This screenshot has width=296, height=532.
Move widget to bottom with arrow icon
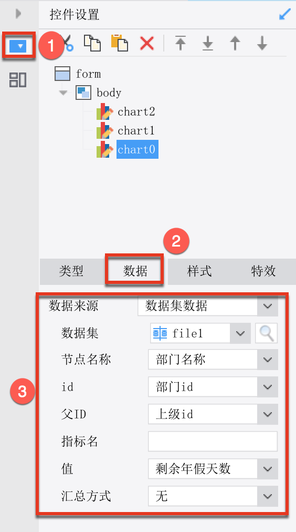tap(208, 44)
